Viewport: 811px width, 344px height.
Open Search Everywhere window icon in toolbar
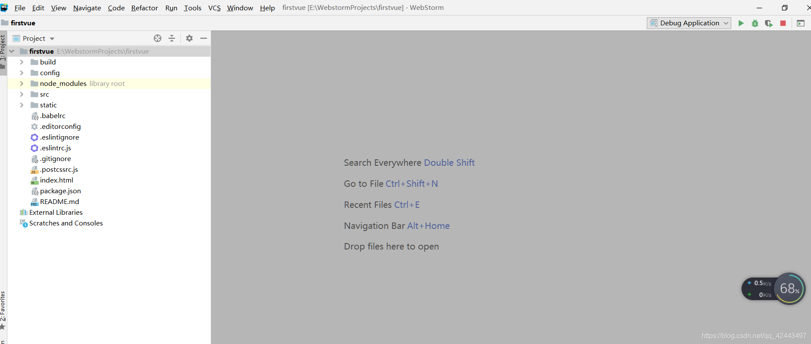pyautogui.click(x=801, y=23)
